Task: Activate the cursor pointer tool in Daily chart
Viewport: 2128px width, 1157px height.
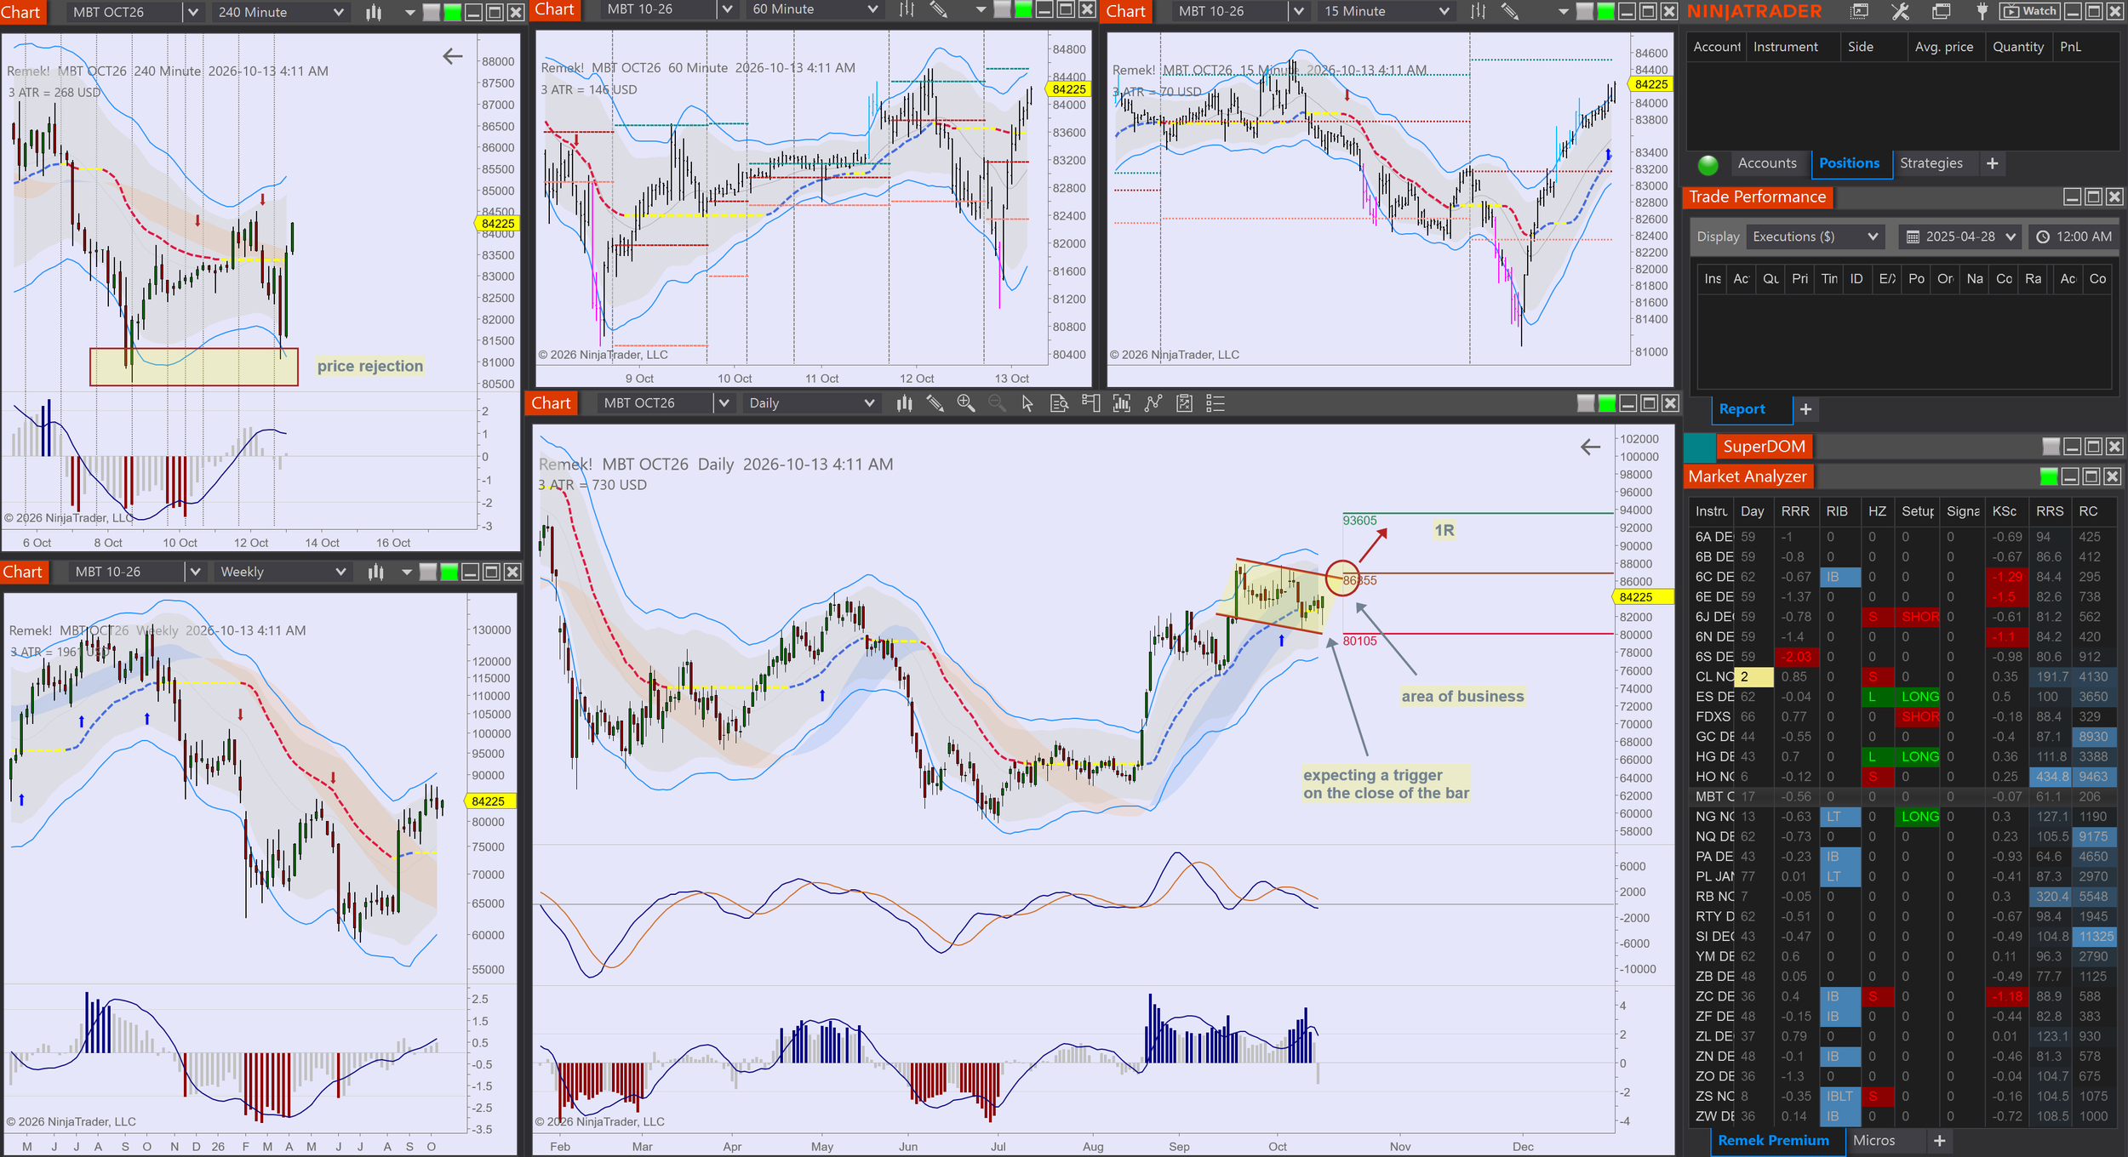Action: [x=1027, y=403]
